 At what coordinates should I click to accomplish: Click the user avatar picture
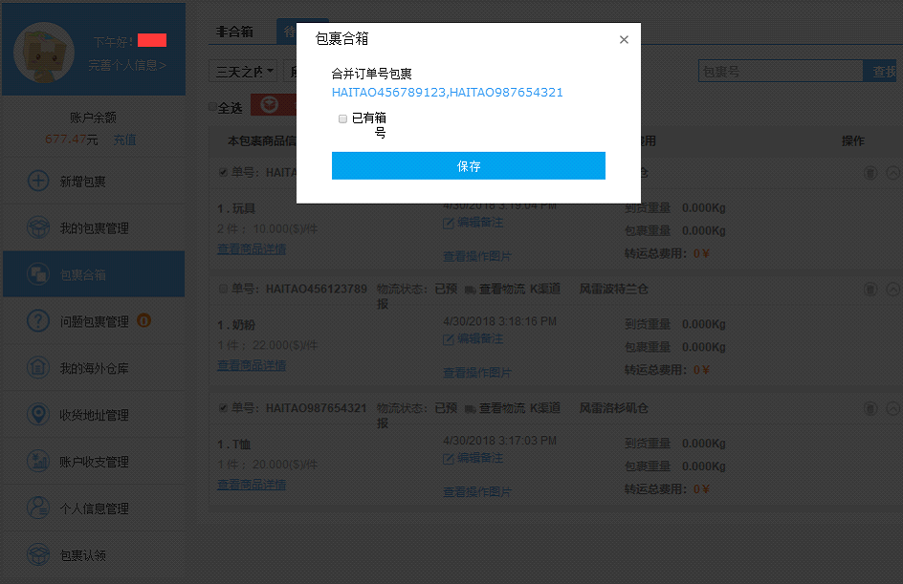pos(44,53)
